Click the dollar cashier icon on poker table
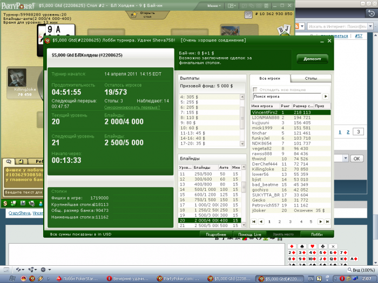Screen dimensions: 378x283 point(5,203)
